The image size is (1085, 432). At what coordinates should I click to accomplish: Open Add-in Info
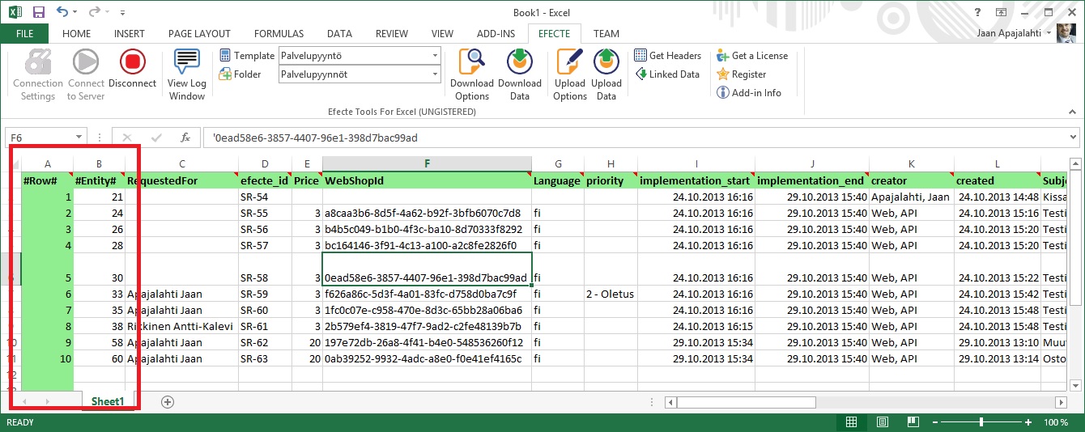(x=749, y=92)
